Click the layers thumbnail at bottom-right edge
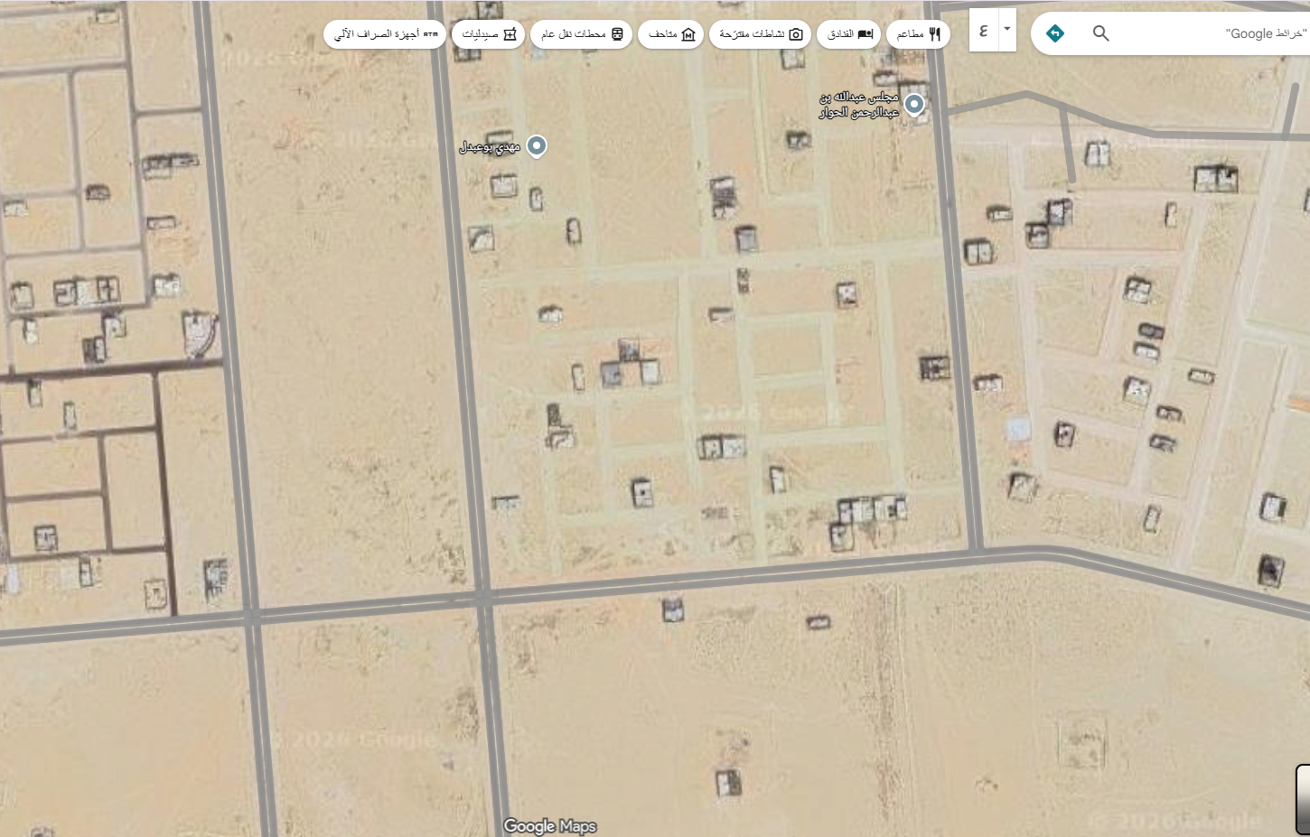The height and width of the screenshot is (837, 1310). 1302,799
